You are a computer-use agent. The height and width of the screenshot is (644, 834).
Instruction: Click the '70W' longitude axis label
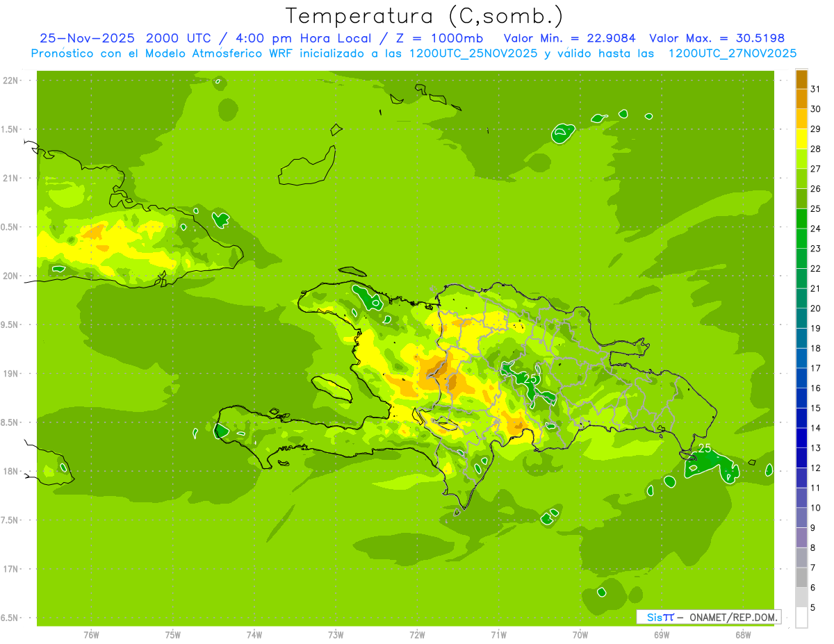(580, 636)
